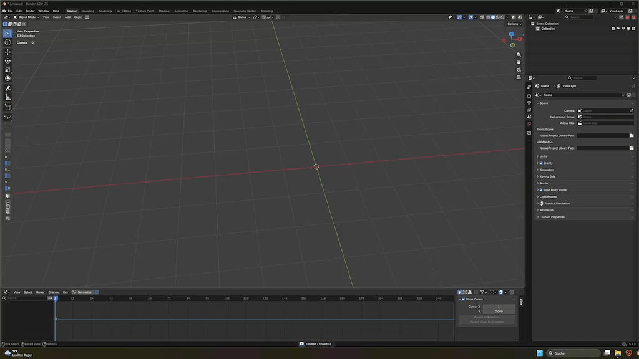Toggle the Gravity checkbox
Screen dimensions: 639x359
(x=541, y=163)
